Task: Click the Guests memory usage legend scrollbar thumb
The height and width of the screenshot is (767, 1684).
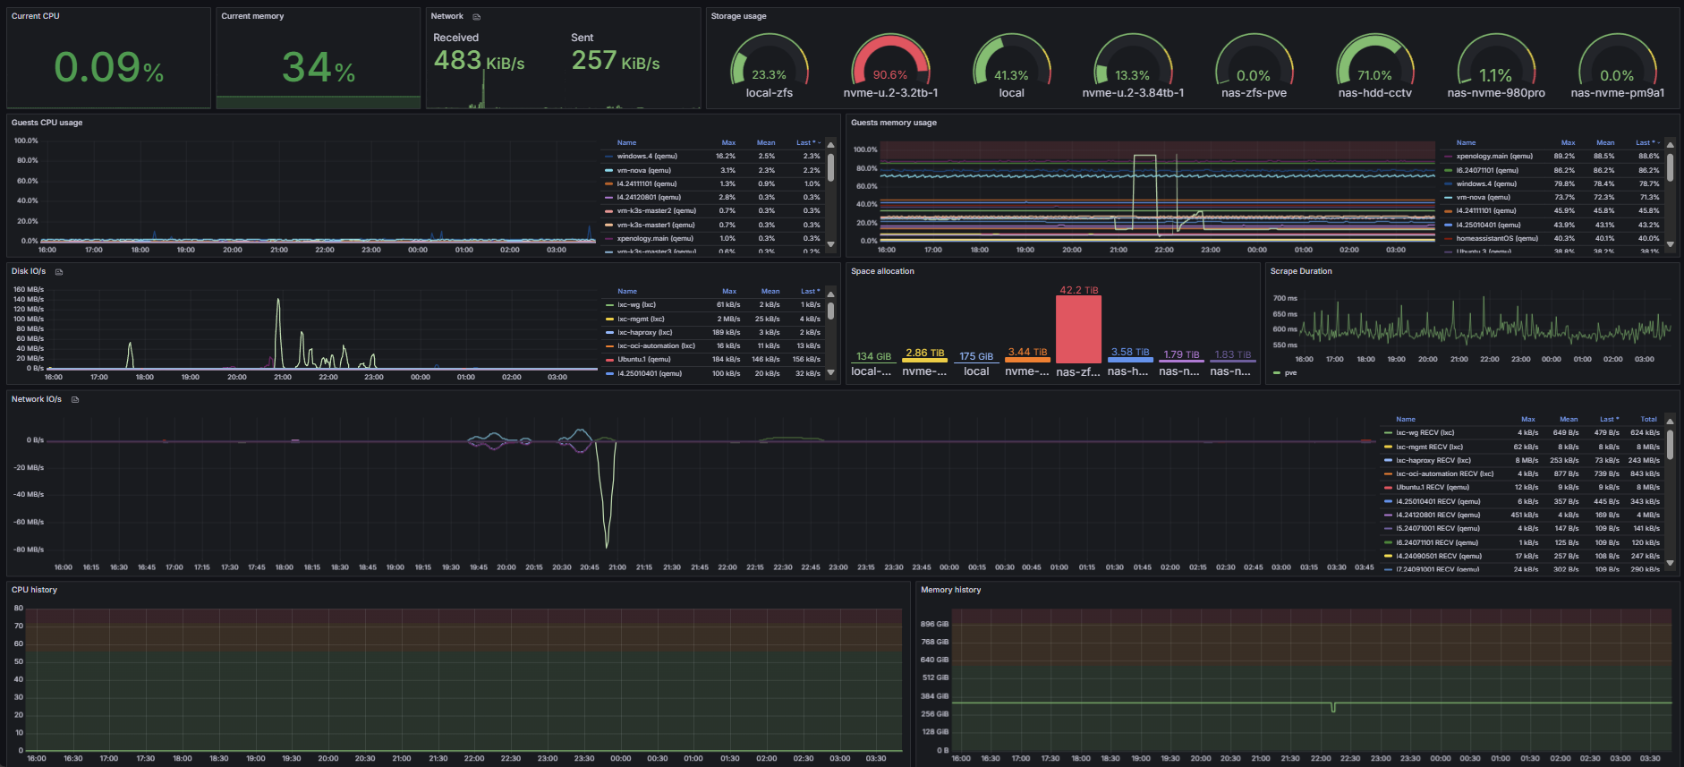Action: click(x=1670, y=167)
